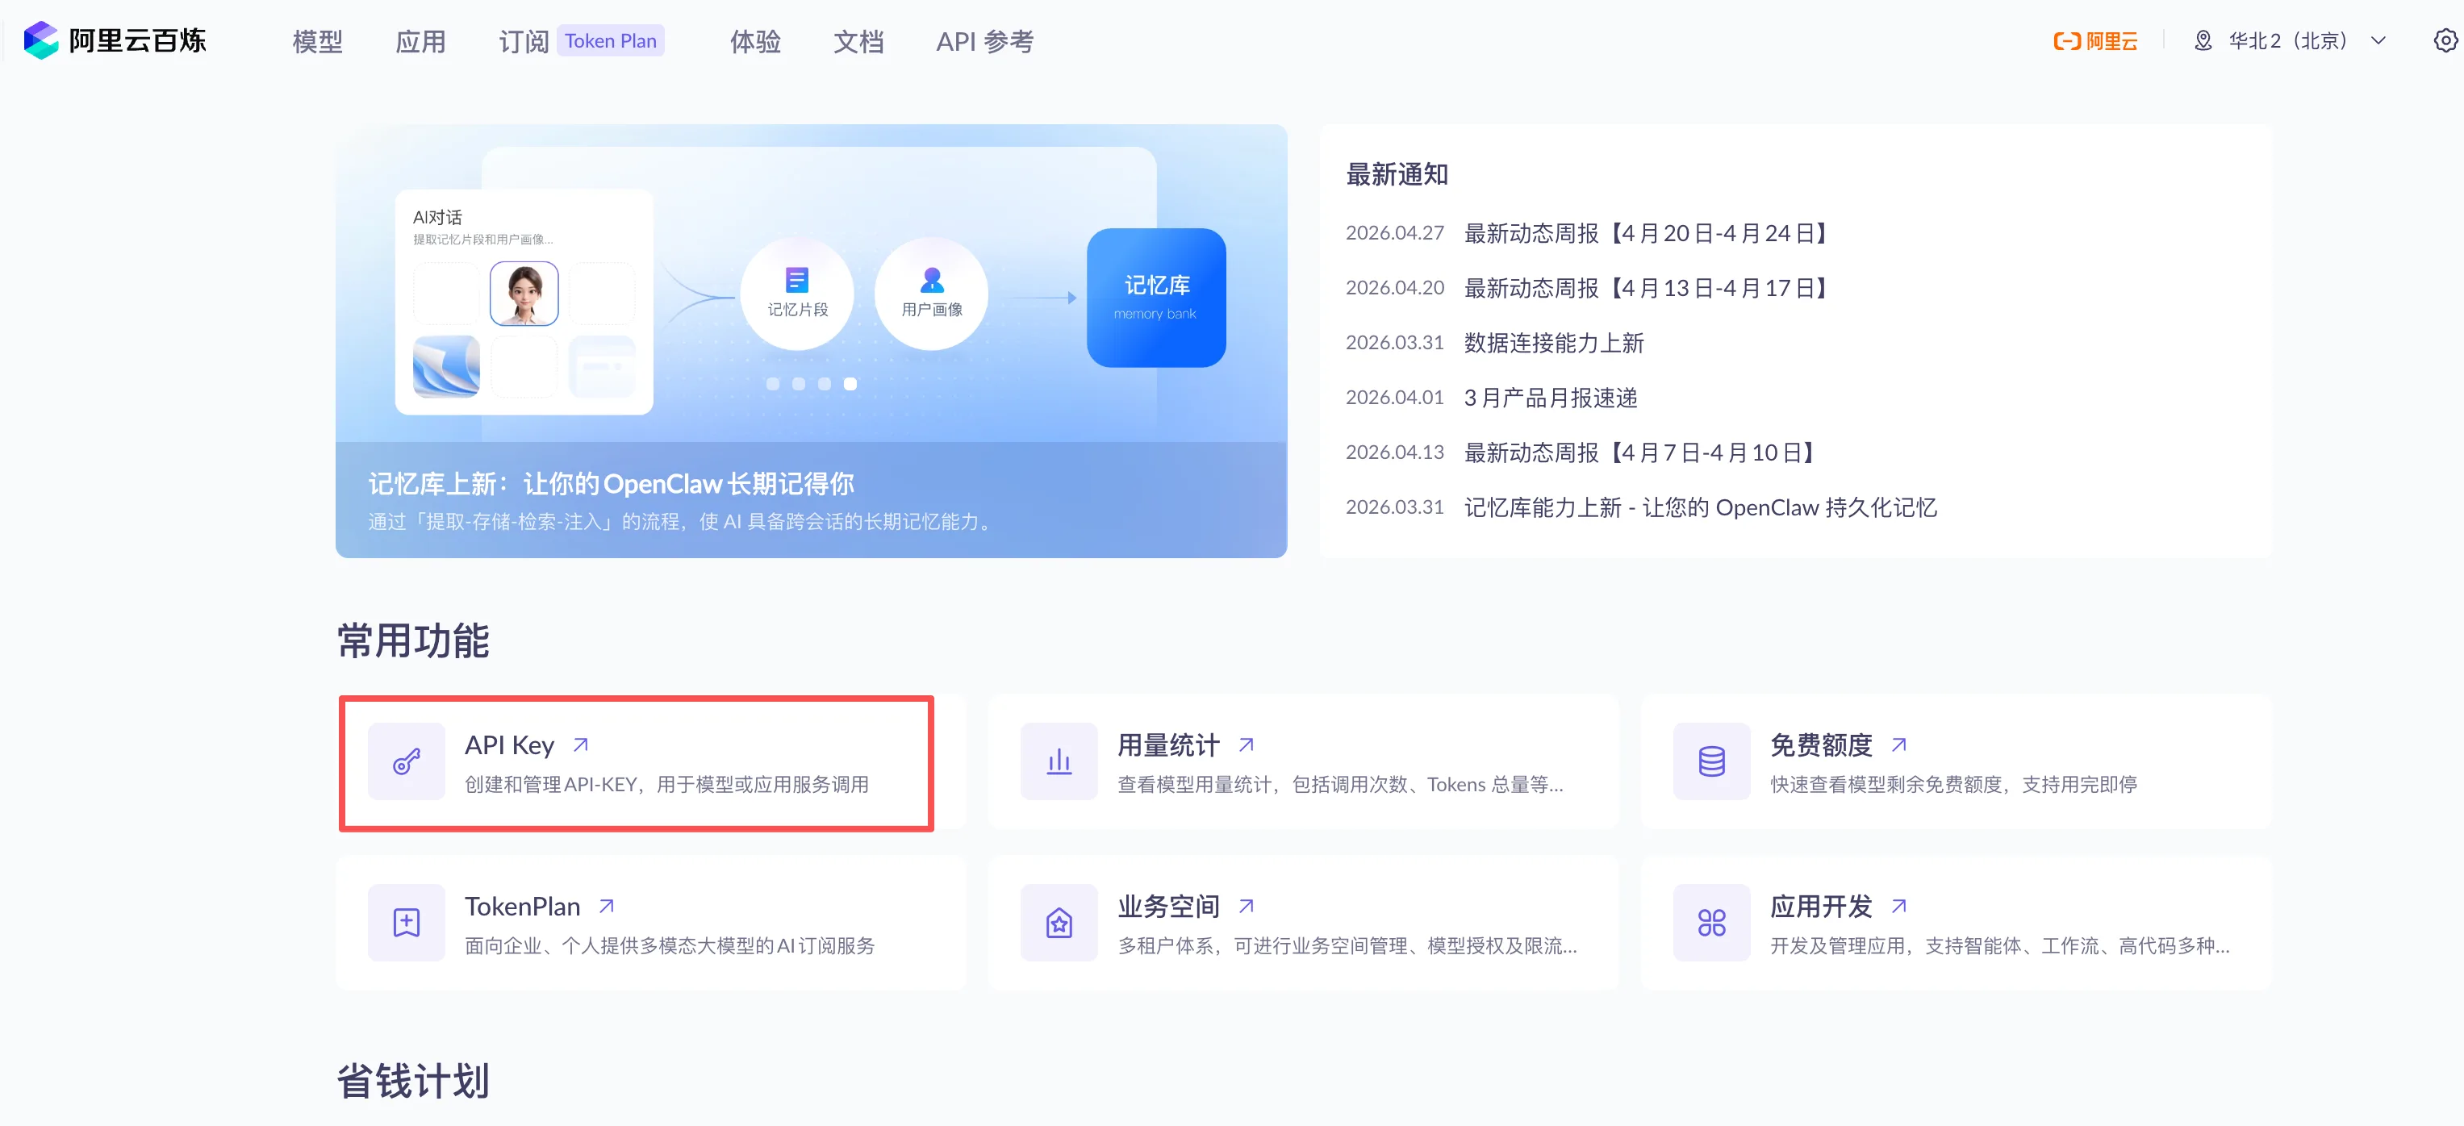Open notice 数据连接能力上新
This screenshot has width=2464, height=1126.
coord(1553,342)
